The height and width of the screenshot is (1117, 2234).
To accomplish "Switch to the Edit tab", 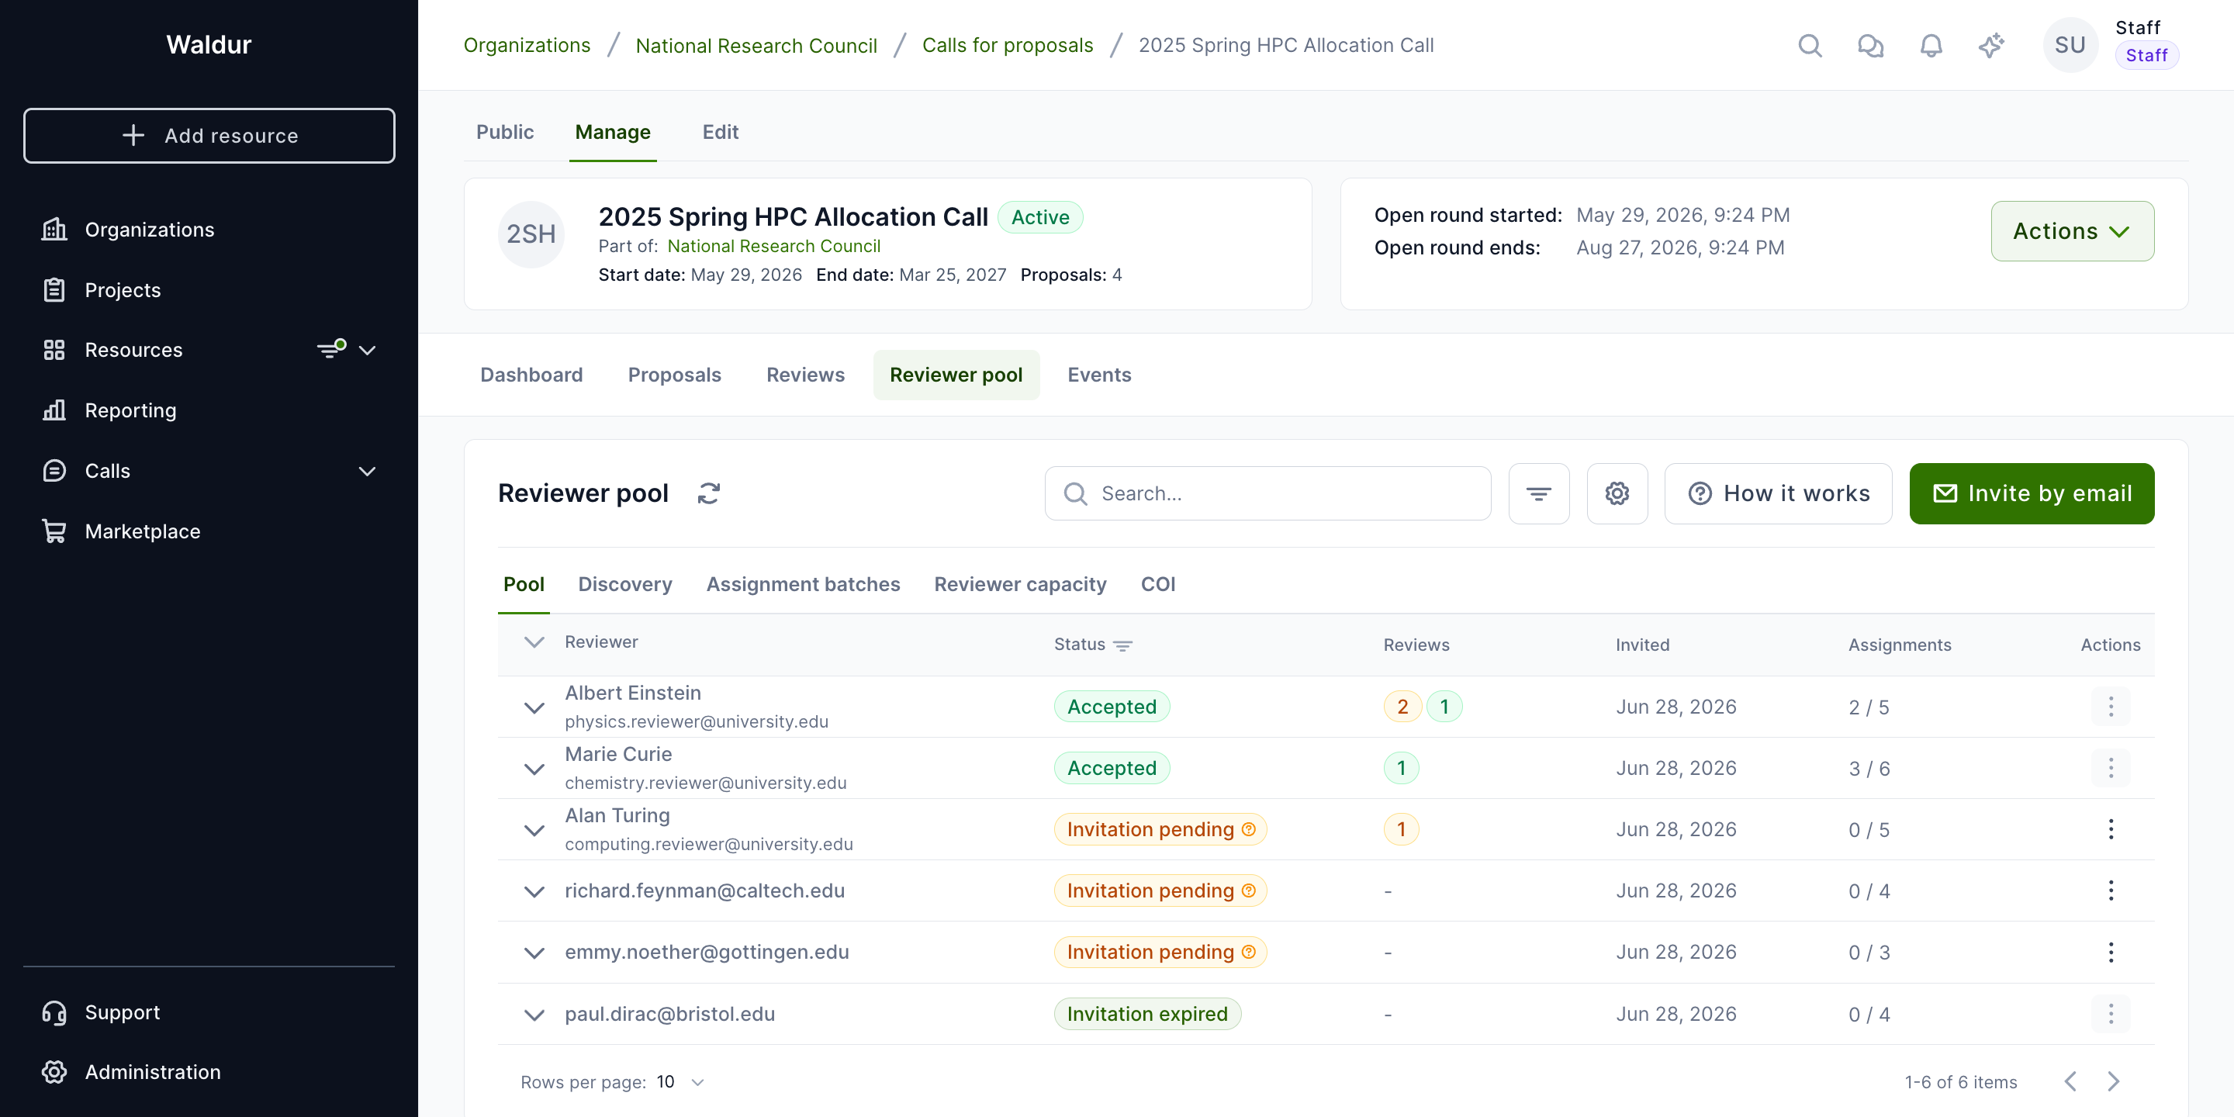I will click(x=720, y=132).
